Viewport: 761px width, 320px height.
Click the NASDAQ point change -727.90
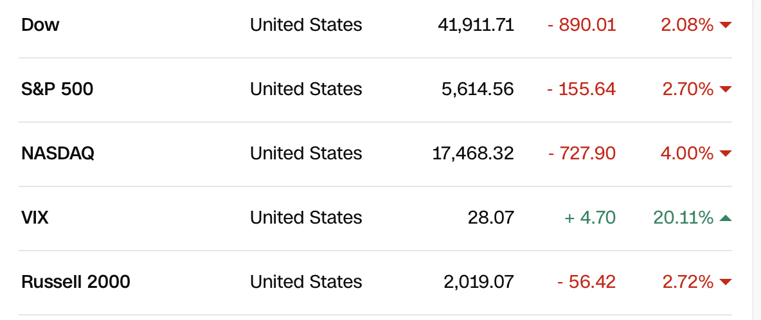pyautogui.click(x=582, y=154)
